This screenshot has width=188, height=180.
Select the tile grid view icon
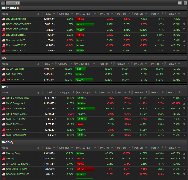(x=17, y=3)
